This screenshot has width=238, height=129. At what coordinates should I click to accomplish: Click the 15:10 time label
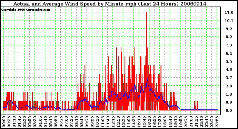coord(139,122)
